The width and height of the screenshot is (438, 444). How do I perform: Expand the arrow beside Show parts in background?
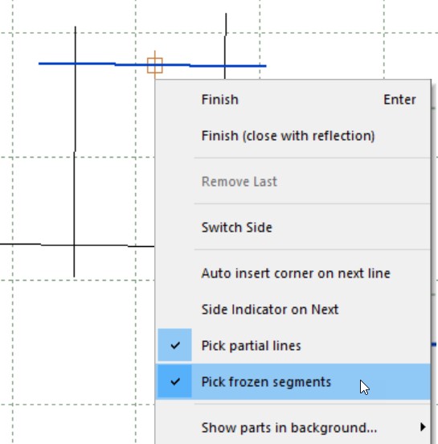(423, 427)
